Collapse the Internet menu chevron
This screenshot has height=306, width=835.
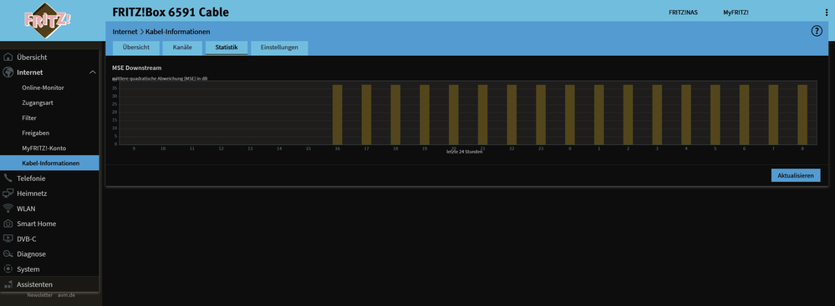93,73
